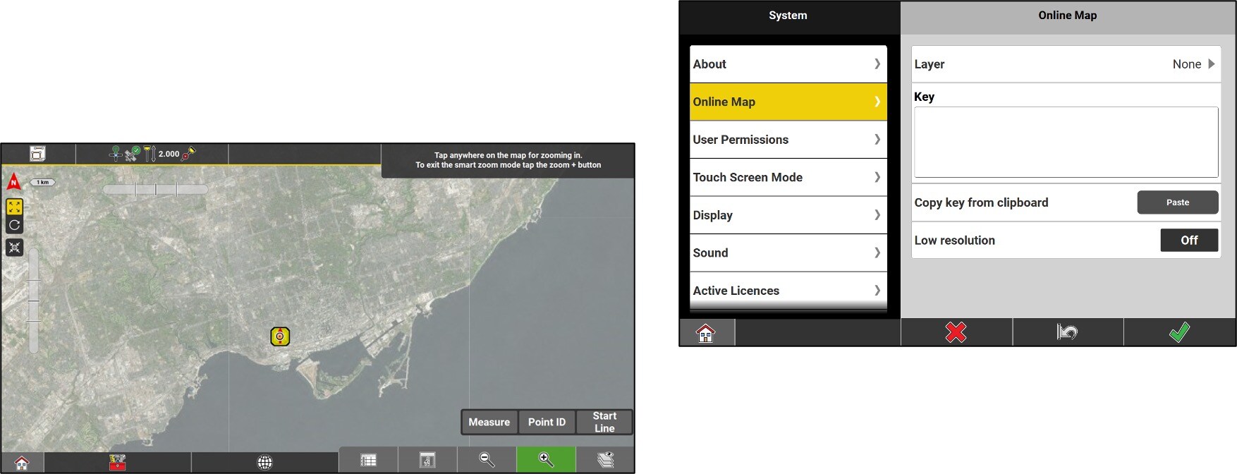Open the red toolbox icon
Image resolution: width=1237 pixels, height=474 pixels.
point(117,462)
